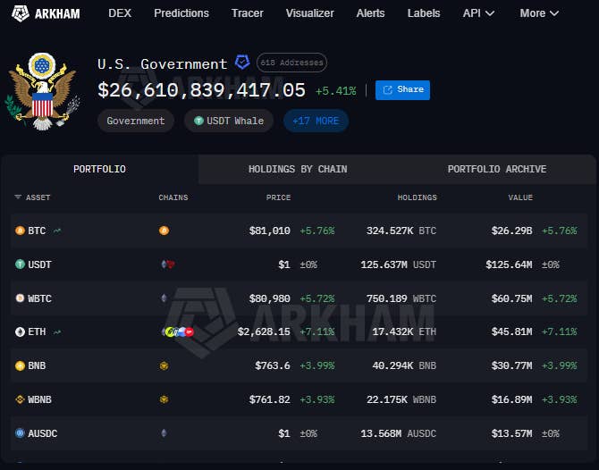This screenshot has width=599, height=470.
Task: Click the chain icons in the USDT row
Action: (168, 264)
